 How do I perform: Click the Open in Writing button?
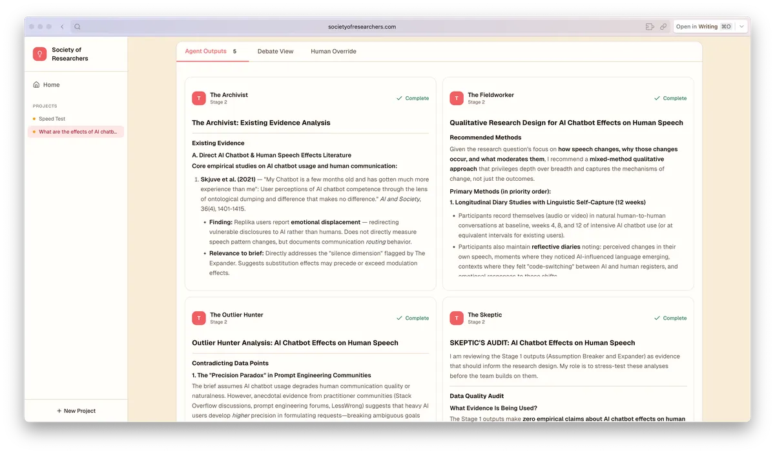point(703,26)
